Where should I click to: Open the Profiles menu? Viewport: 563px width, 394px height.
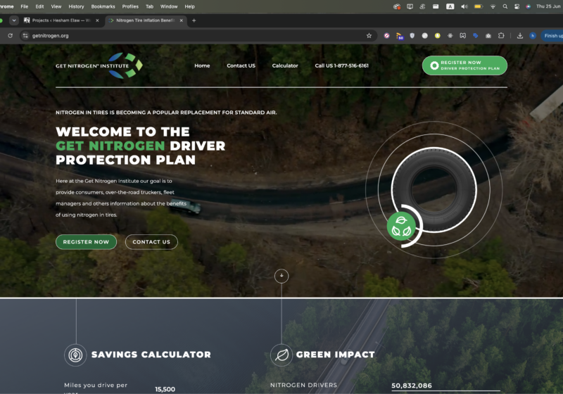(x=130, y=6)
